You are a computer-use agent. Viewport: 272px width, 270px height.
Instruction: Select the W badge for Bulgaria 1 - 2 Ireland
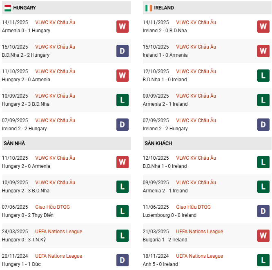point(263,236)
